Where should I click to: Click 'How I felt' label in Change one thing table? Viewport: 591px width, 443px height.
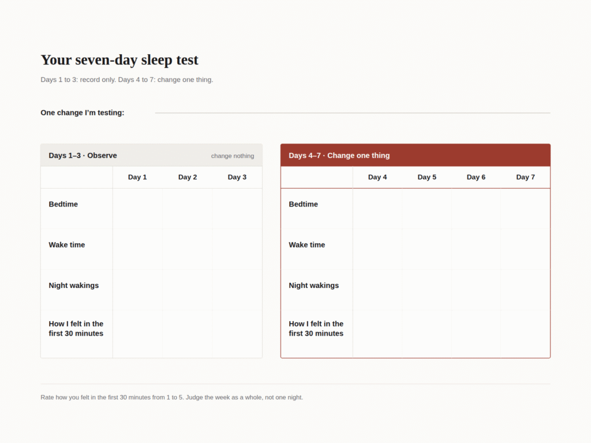pos(316,328)
